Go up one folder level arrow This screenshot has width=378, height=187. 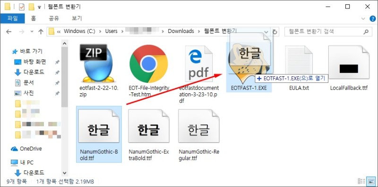[x=41, y=32]
